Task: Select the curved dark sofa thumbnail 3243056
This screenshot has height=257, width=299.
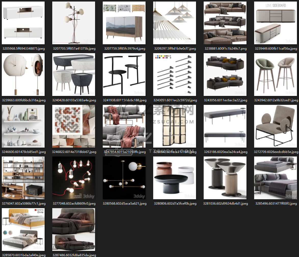Action: [x=225, y=75]
